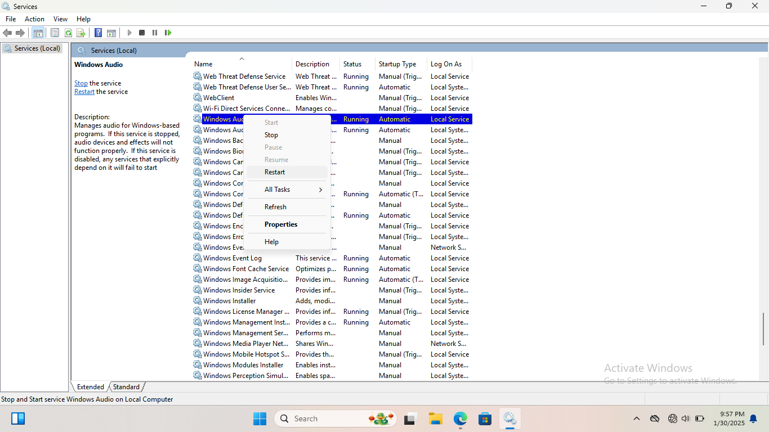Select the Windows Event Log service

(232, 258)
